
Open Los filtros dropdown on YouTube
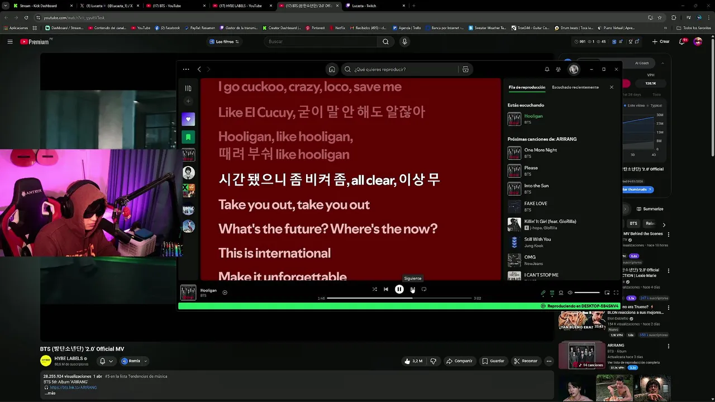point(224,41)
